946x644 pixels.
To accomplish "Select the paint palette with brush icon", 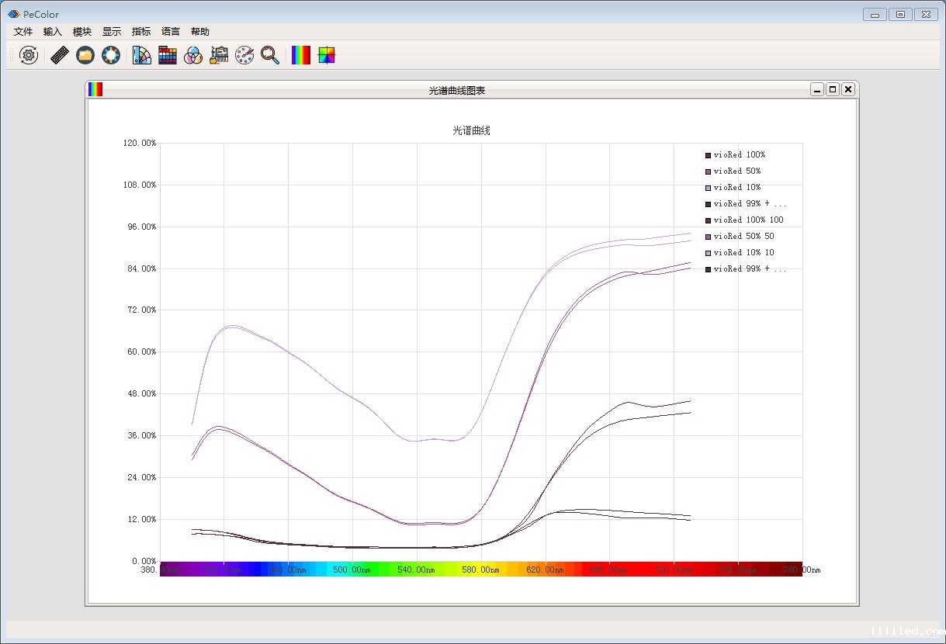I will pos(244,55).
